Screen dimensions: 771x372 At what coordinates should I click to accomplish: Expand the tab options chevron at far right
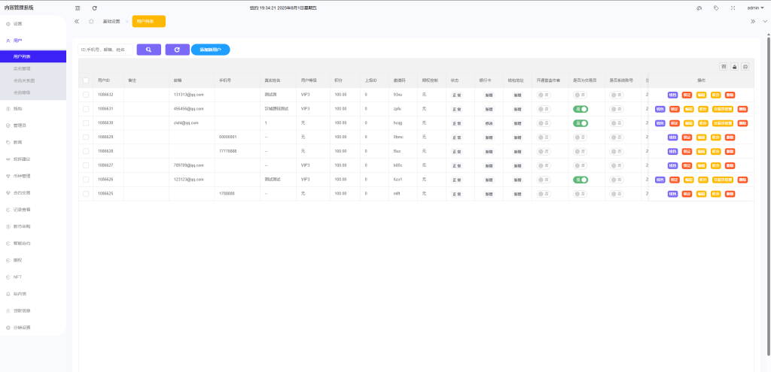(765, 22)
